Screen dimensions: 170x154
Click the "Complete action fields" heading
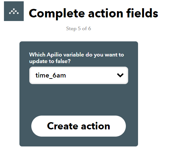[94, 13]
